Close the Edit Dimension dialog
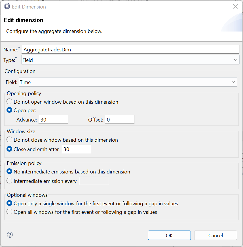243x247 pixels. (x=235, y=7)
